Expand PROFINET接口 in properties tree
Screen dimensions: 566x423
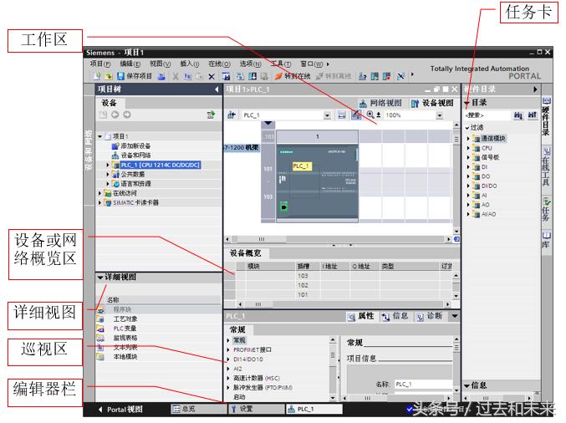coord(228,350)
